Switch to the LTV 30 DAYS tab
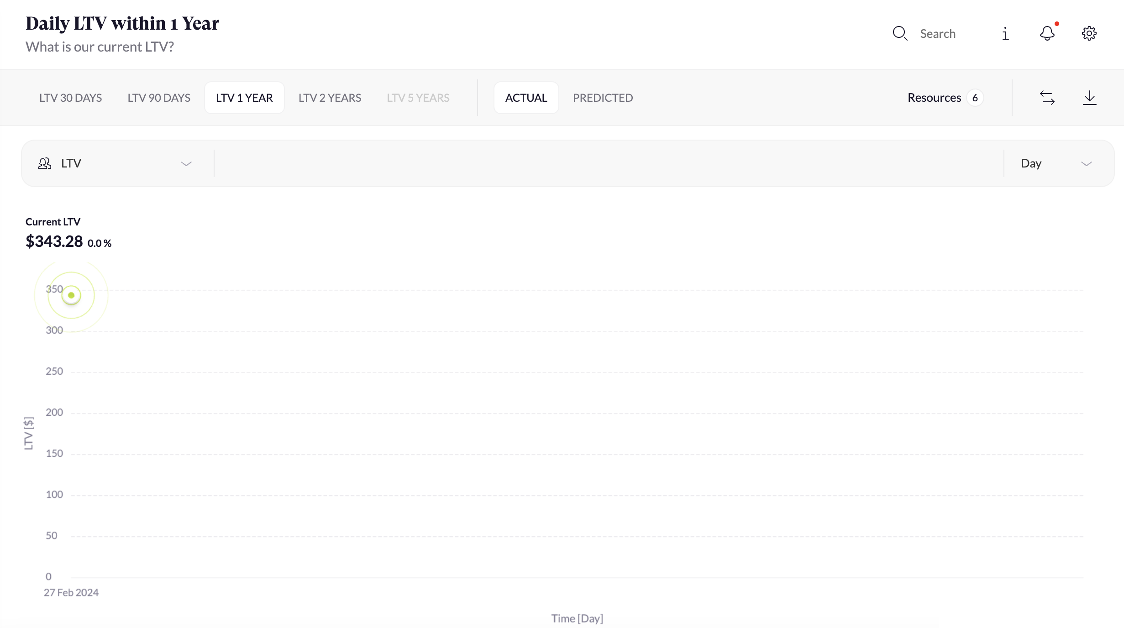The width and height of the screenshot is (1124, 638). coord(71,97)
